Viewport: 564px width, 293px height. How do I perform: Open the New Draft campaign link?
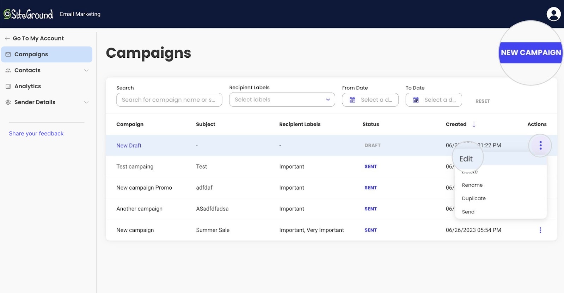(129, 146)
